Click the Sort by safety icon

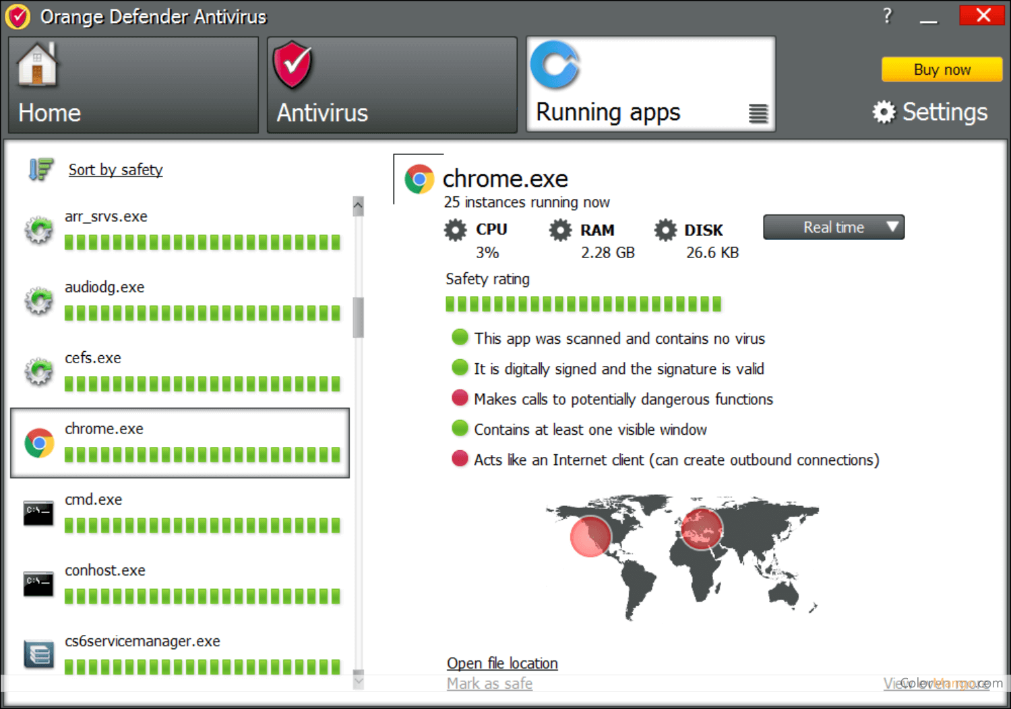coord(40,169)
